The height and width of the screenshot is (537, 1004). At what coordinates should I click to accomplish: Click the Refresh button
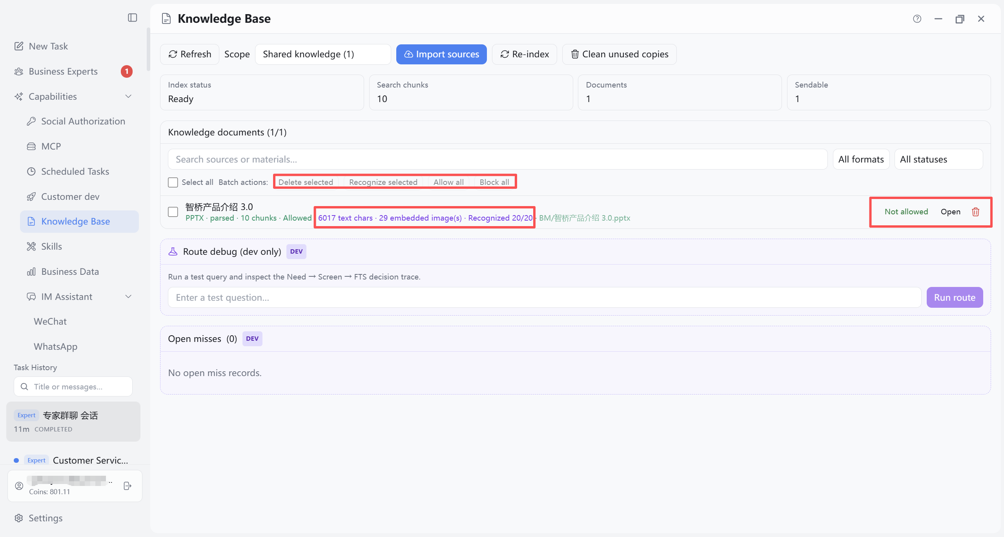[x=190, y=54]
